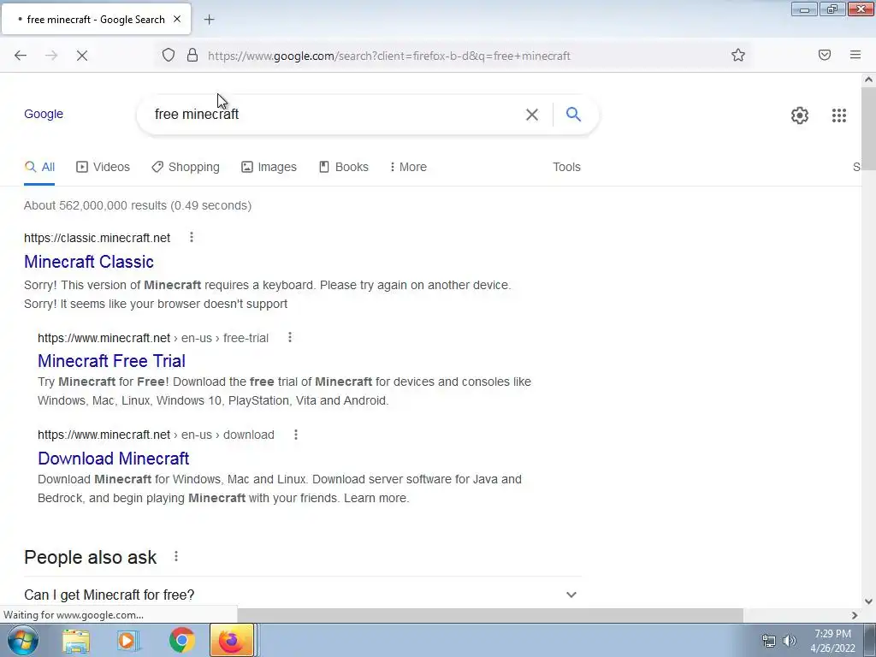This screenshot has height=657, width=876.
Task: Open options for the free-trial result
Action: (x=290, y=337)
